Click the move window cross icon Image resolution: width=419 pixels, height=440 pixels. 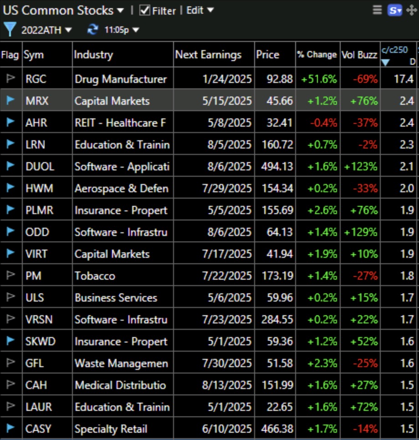coord(410,10)
